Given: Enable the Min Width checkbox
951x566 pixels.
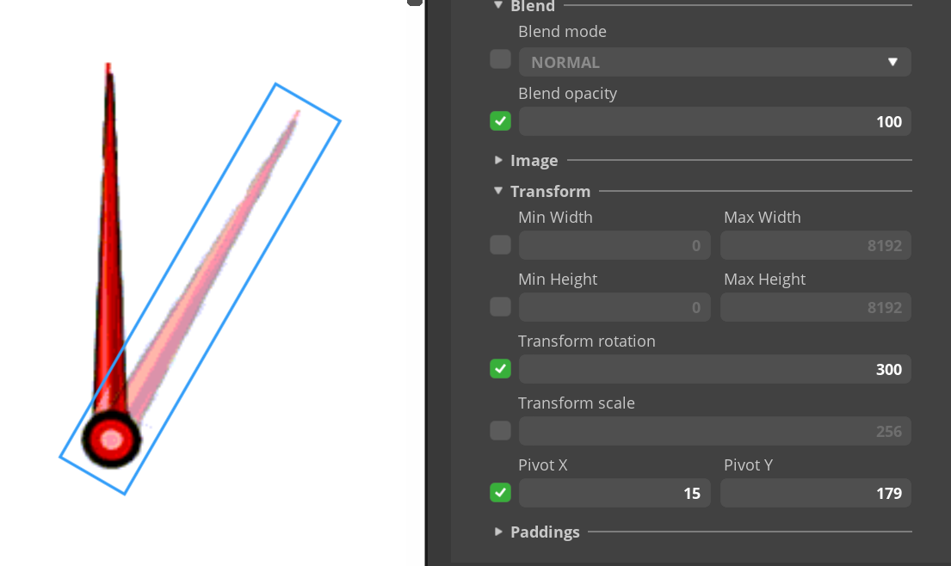Looking at the screenshot, I should click(x=500, y=245).
